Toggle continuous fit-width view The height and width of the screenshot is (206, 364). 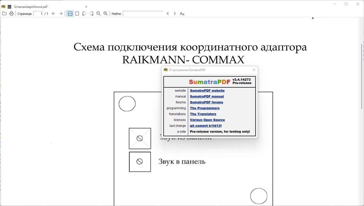pos(70,13)
